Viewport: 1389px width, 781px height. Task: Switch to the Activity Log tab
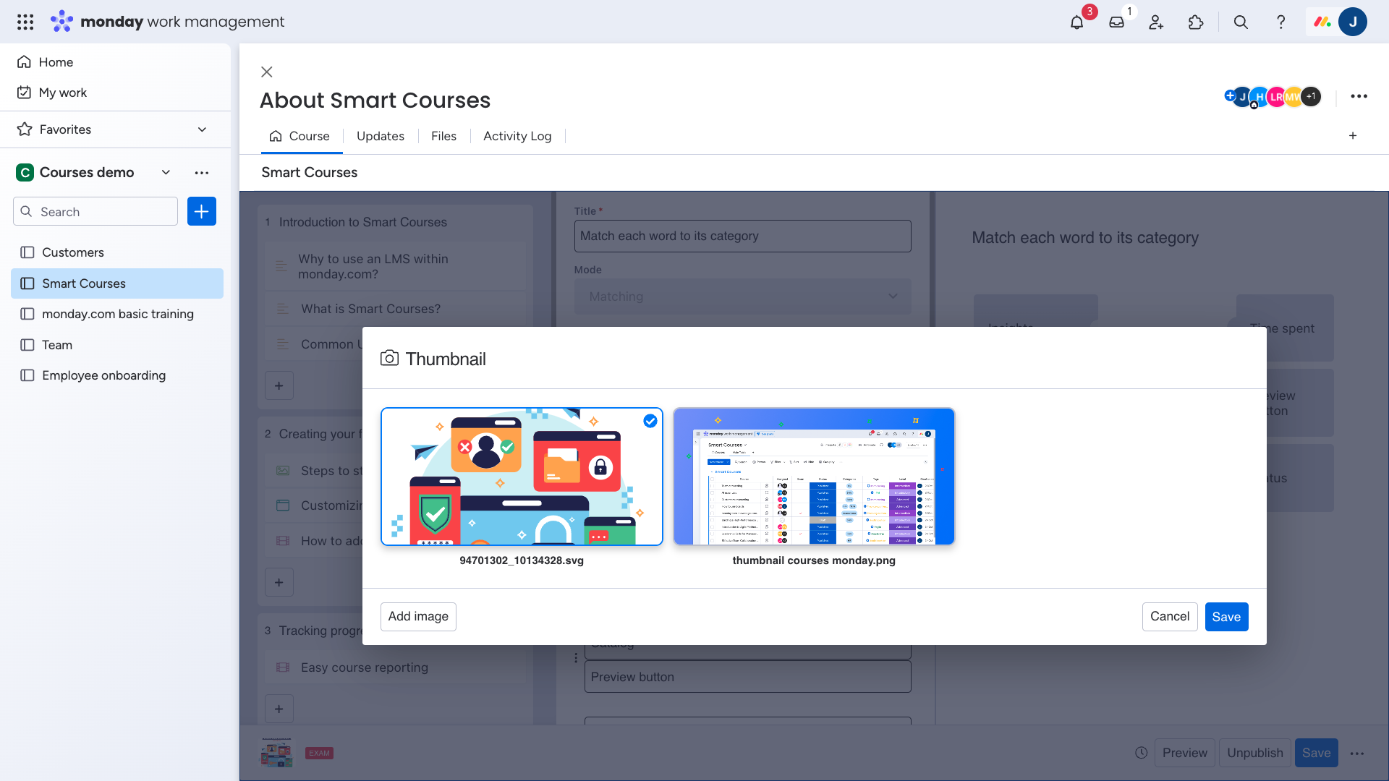pyautogui.click(x=517, y=136)
